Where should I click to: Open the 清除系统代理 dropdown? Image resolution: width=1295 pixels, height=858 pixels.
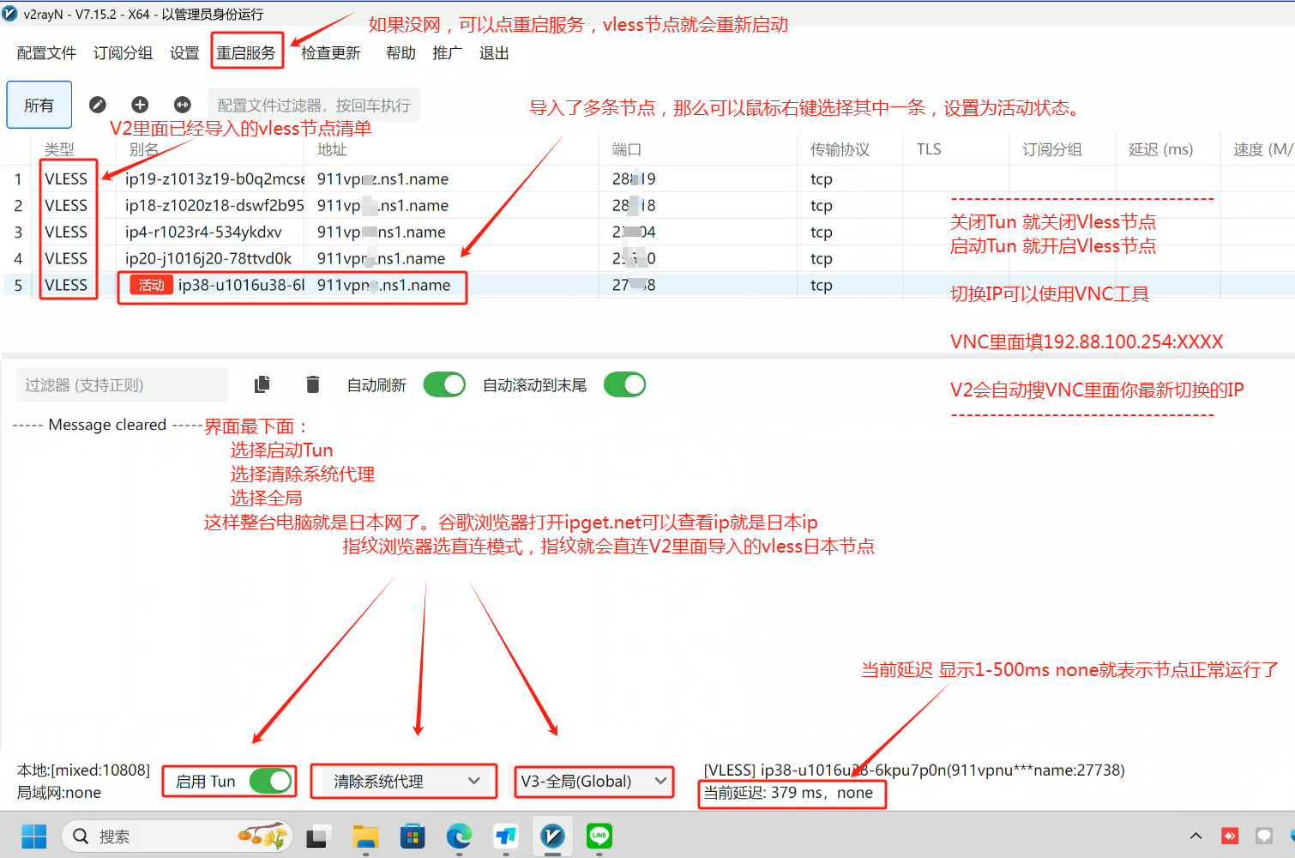click(403, 781)
